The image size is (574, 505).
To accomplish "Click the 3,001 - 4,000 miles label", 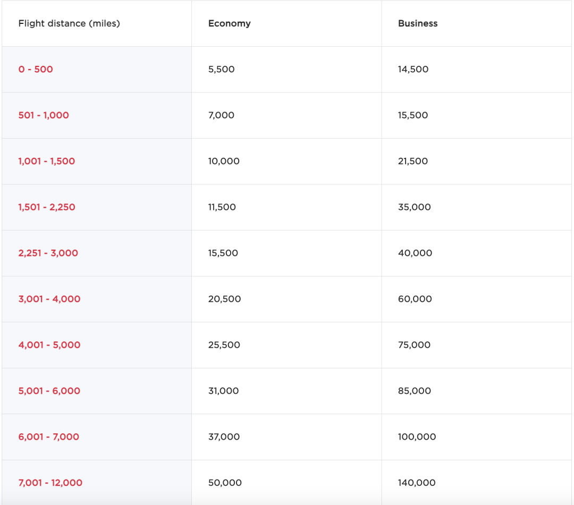I will point(49,299).
